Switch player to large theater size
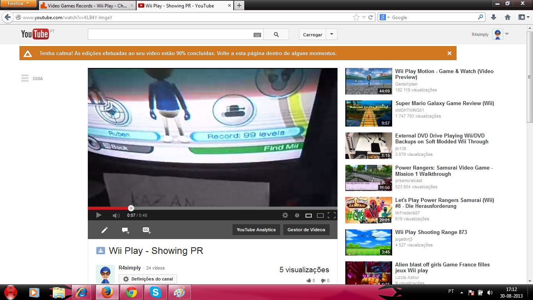Image resolution: width=533 pixels, height=300 pixels. [x=320, y=215]
